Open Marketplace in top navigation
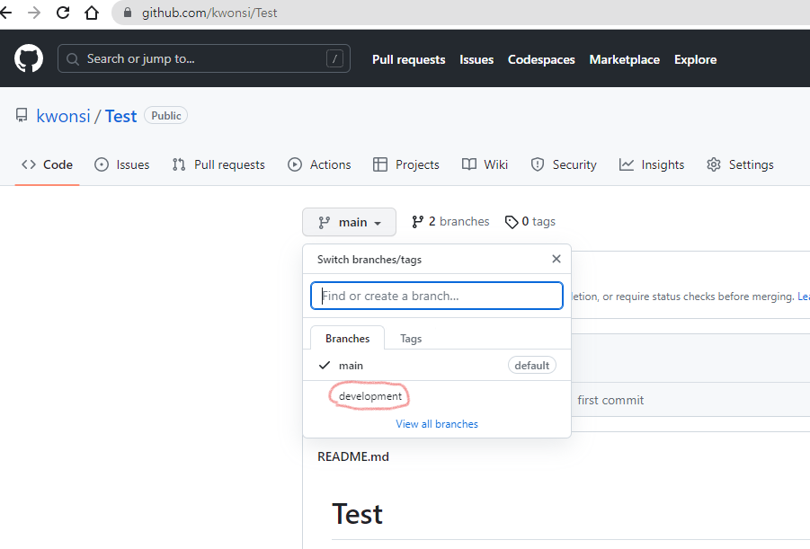 pyautogui.click(x=625, y=59)
